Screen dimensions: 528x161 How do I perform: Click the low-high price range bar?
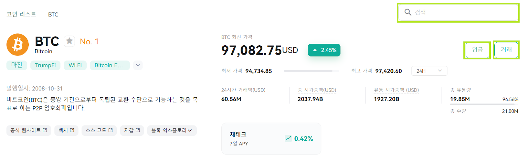(312, 71)
